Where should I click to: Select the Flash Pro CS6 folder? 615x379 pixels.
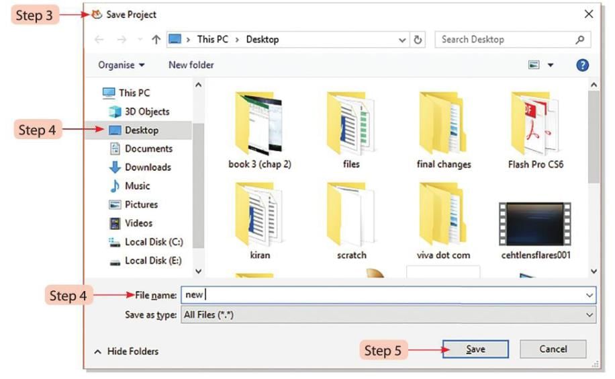click(535, 131)
